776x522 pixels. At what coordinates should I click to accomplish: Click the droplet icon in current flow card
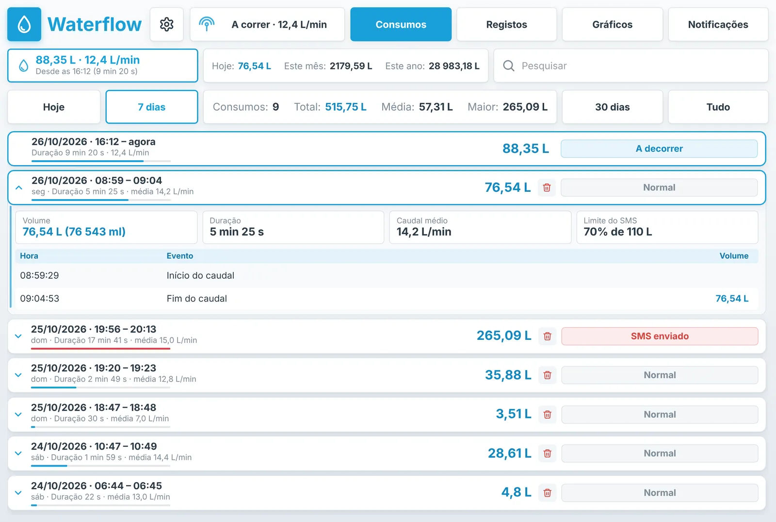(x=24, y=66)
